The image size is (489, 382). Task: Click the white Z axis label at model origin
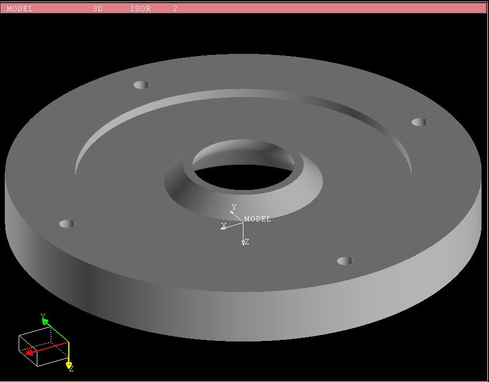pos(247,242)
